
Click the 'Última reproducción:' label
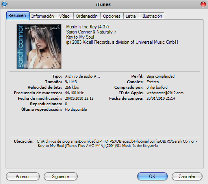point(41,110)
